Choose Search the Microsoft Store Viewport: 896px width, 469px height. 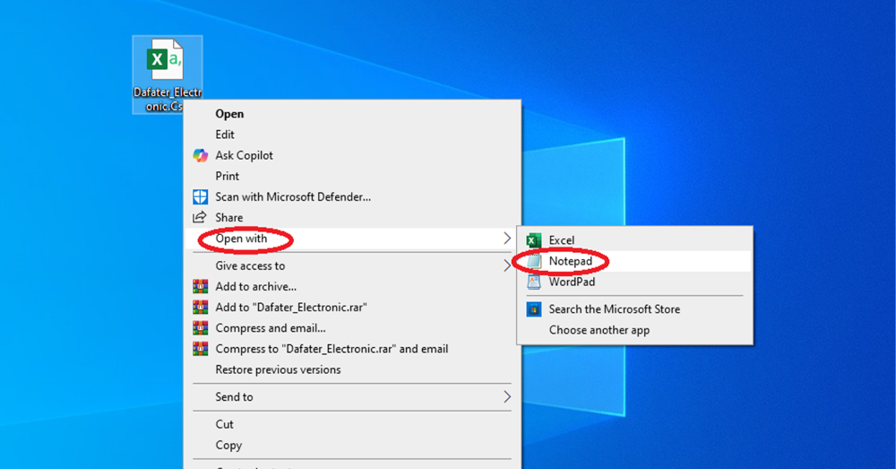point(635,309)
